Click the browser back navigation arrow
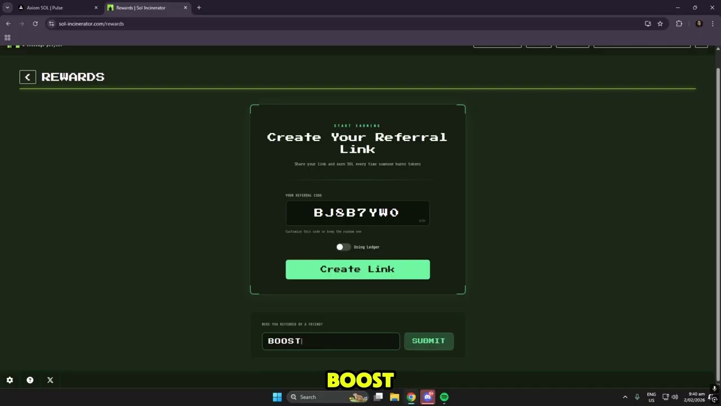 pyautogui.click(x=8, y=24)
